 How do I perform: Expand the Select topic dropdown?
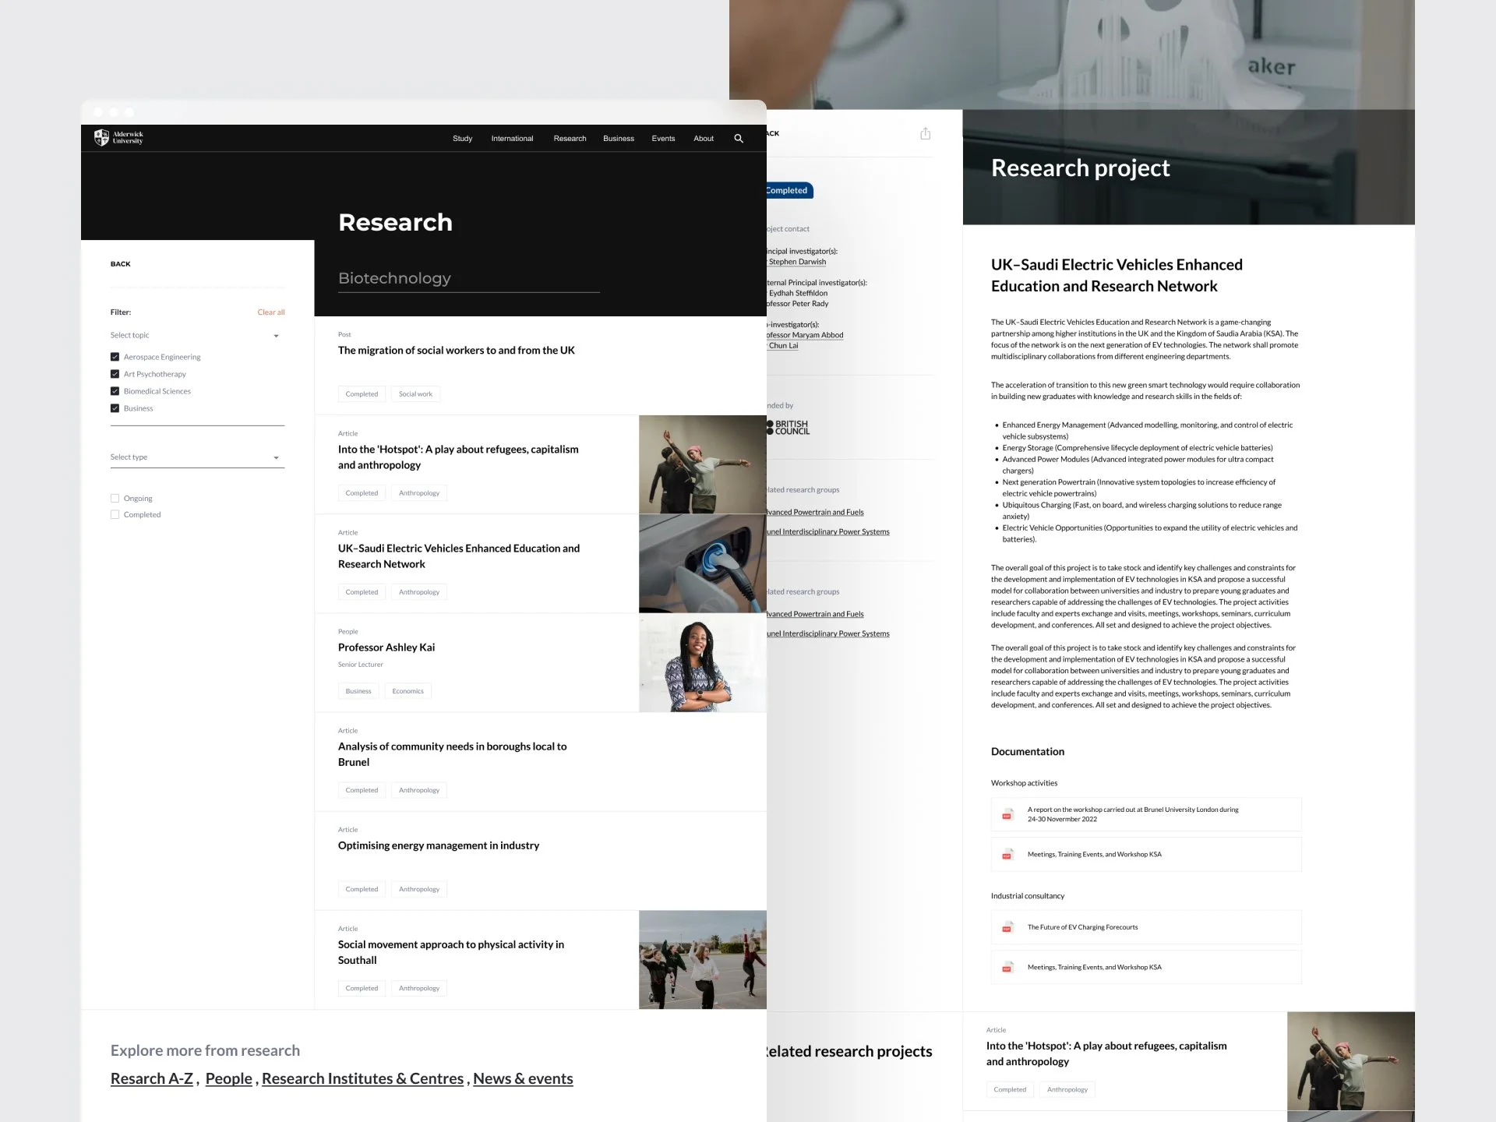276,336
